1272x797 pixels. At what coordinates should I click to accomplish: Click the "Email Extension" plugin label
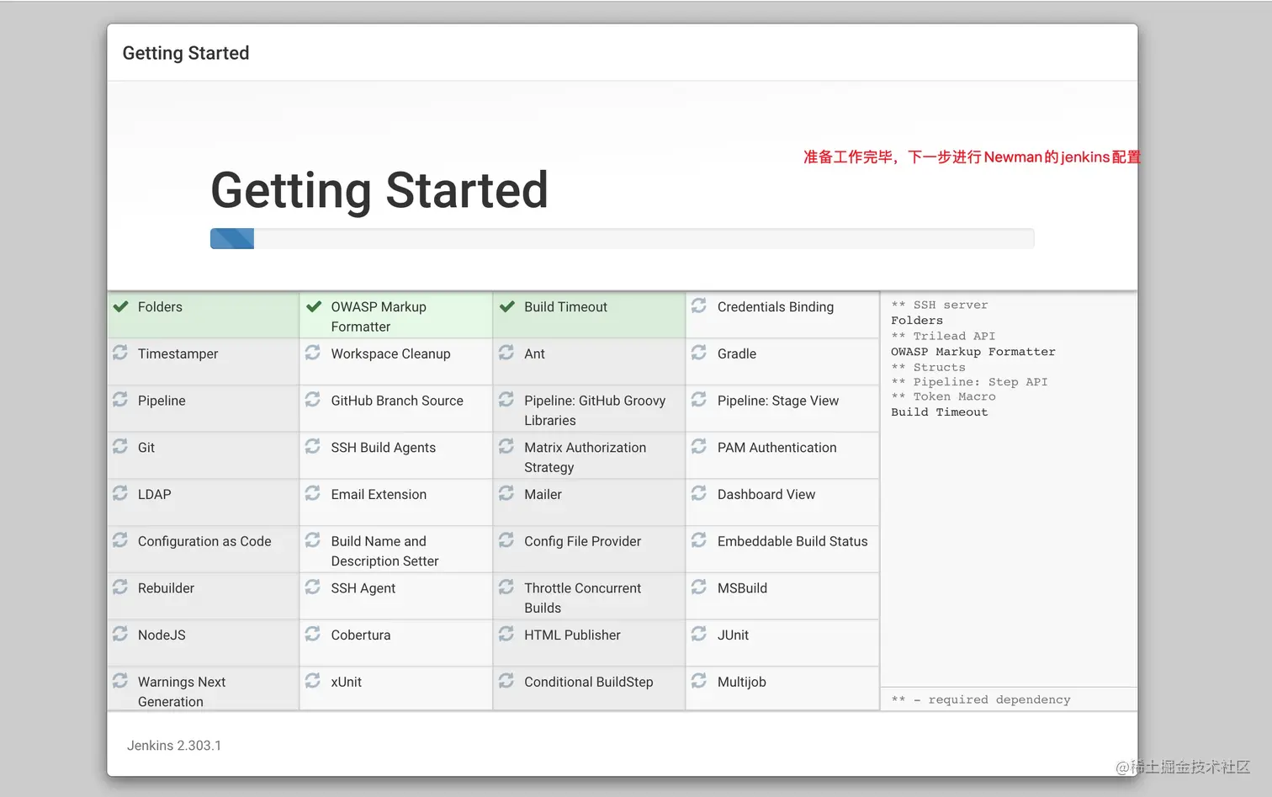[x=379, y=495]
